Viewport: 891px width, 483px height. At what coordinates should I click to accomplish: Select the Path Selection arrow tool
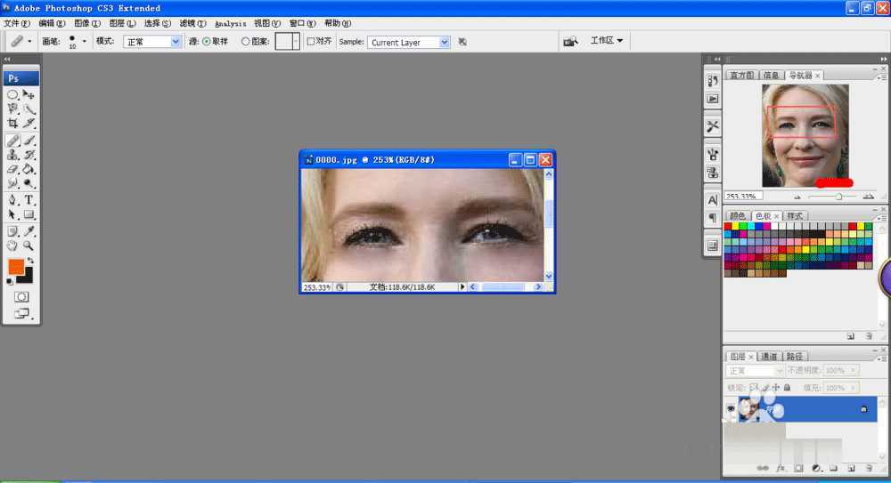pyautogui.click(x=12, y=214)
